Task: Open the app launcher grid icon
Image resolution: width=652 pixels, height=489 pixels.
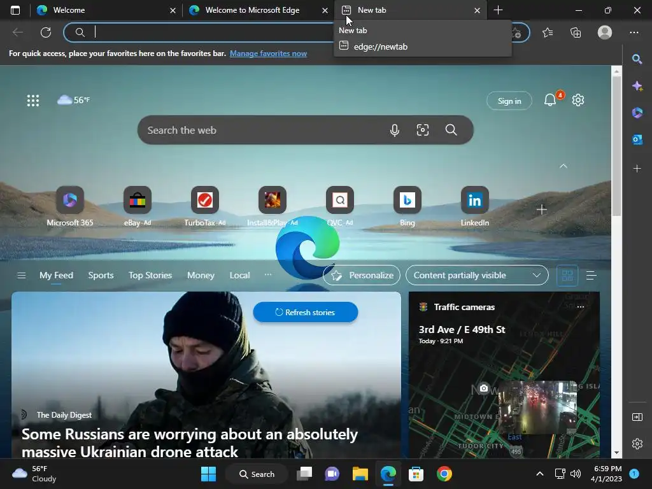Action: [x=33, y=100]
